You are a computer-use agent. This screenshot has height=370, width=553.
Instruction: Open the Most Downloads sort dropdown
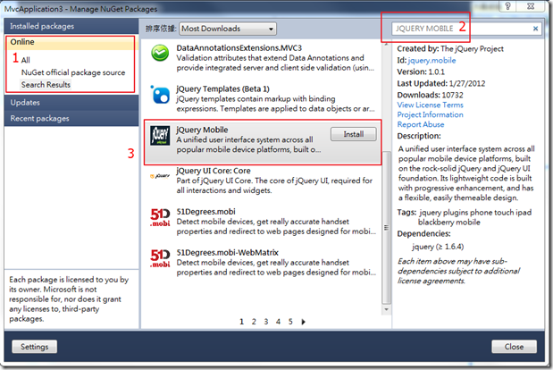228,29
